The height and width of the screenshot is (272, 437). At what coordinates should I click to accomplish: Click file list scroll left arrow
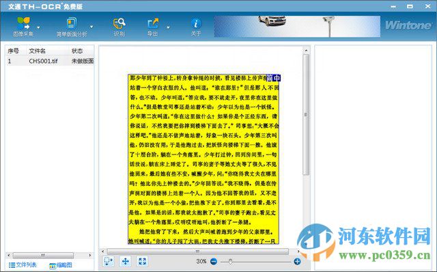9,255
